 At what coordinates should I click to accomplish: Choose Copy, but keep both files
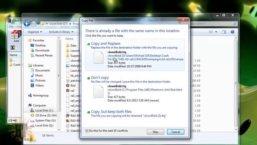pyautogui.click(x=135, y=114)
